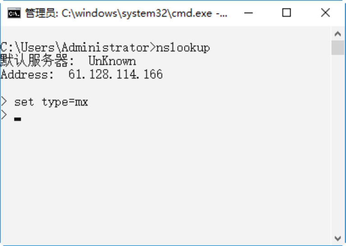Click the word set in the command
This screenshot has width=346, height=246.
point(24,102)
